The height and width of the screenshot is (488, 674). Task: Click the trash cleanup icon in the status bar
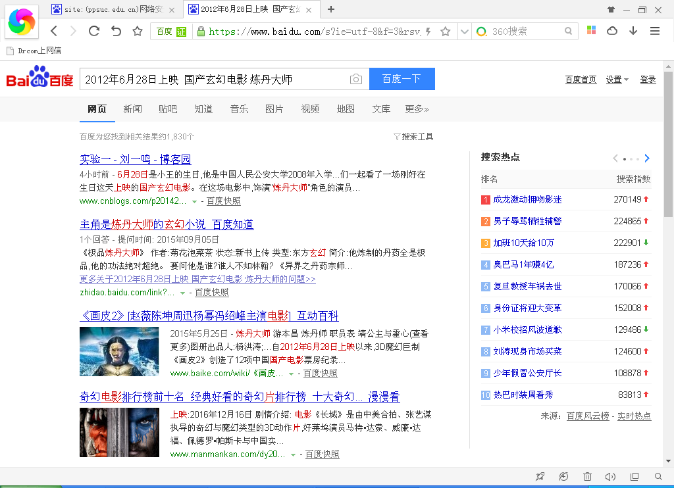click(x=587, y=476)
